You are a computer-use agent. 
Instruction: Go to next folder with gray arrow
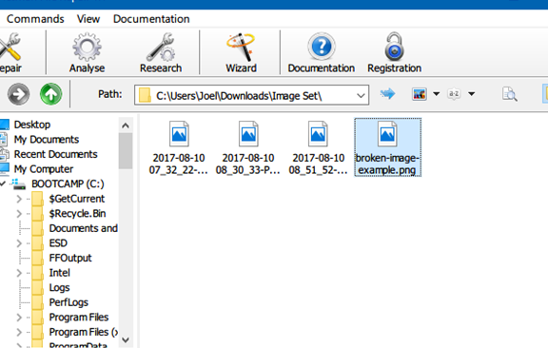(x=18, y=94)
